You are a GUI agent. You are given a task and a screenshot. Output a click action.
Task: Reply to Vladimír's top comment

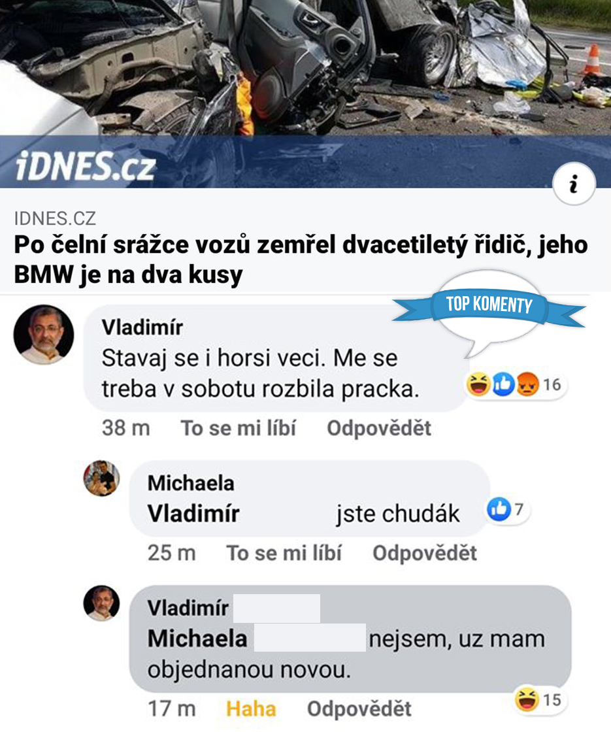379,428
